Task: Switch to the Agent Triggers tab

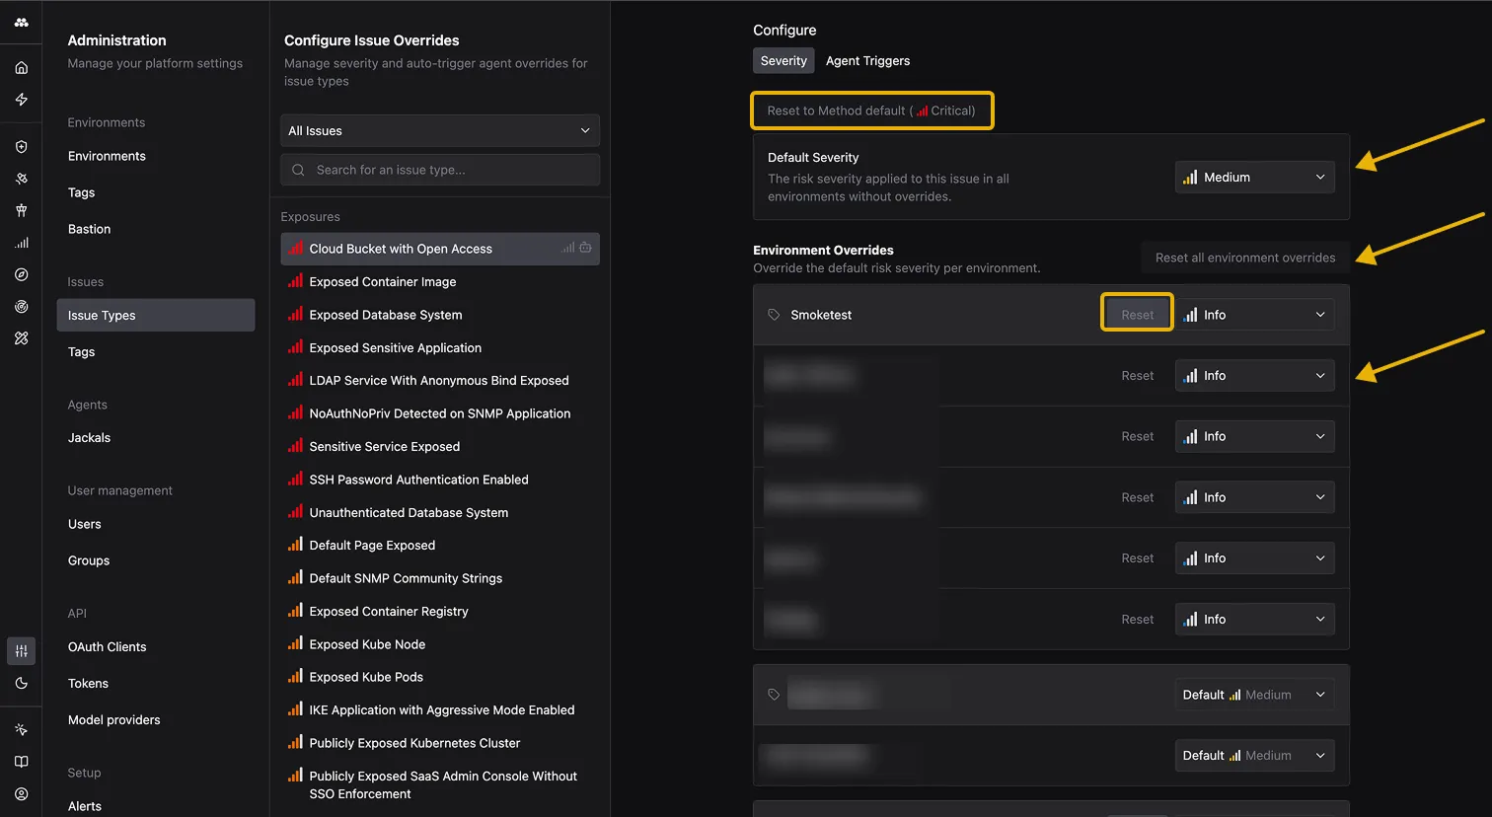Action: (x=867, y=60)
